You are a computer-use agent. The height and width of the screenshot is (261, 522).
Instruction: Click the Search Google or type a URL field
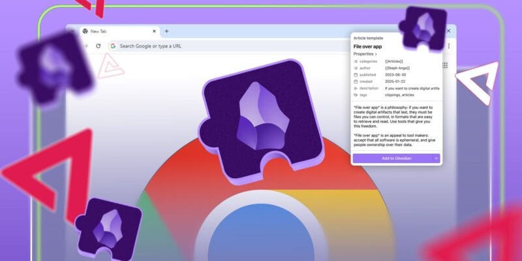click(230, 46)
